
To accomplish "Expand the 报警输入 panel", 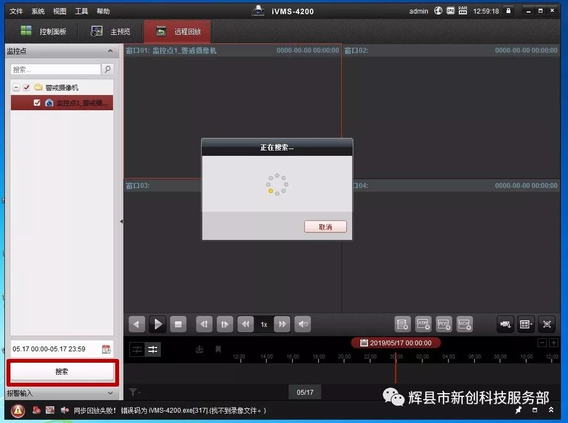I will tap(110, 393).
